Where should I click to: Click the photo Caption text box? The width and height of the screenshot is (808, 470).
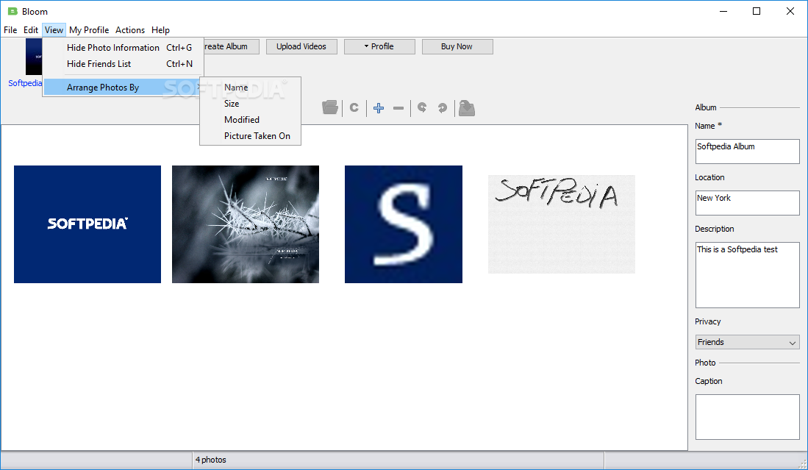click(x=747, y=417)
